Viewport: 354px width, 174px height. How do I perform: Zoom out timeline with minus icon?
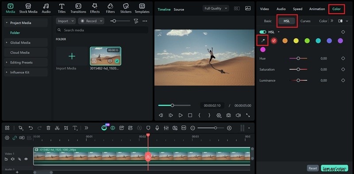tap(192, 128)
